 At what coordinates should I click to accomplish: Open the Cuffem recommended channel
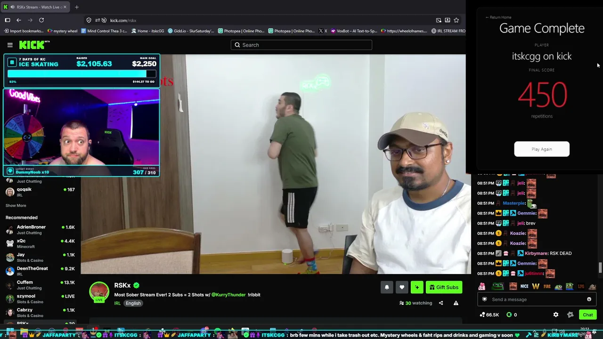(x=40, y=285)
